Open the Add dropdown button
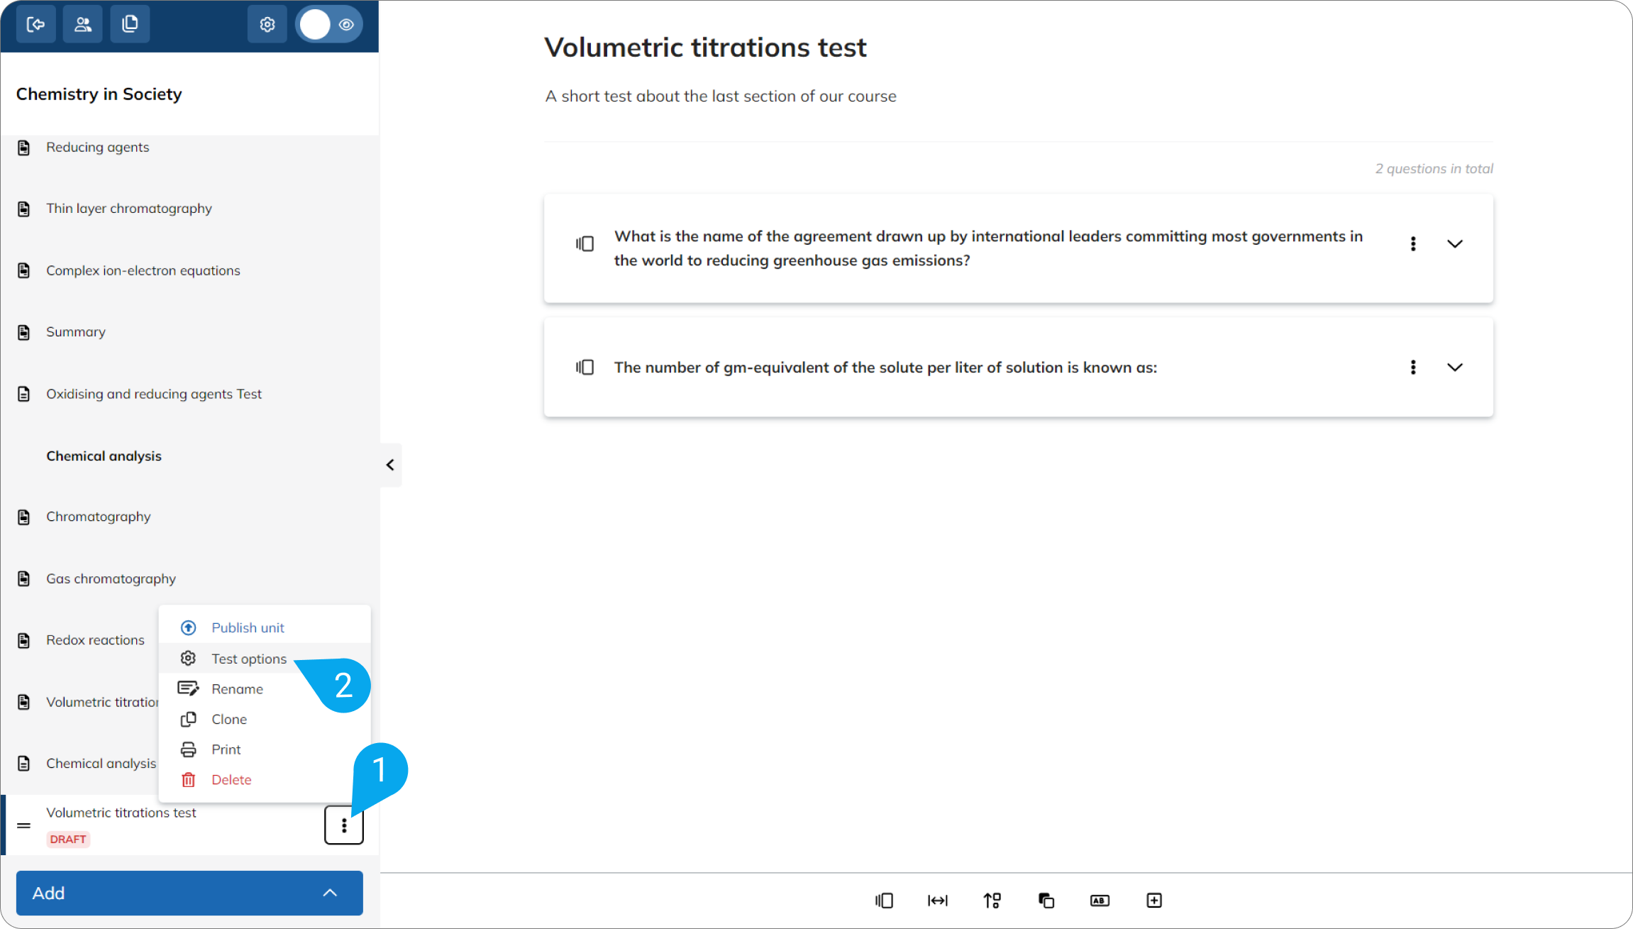This screenshot has width=1633, height=929. click(x=189, y=893)
